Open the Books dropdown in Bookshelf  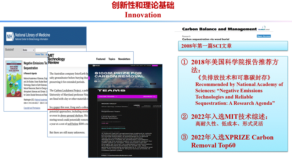(28, 50)
